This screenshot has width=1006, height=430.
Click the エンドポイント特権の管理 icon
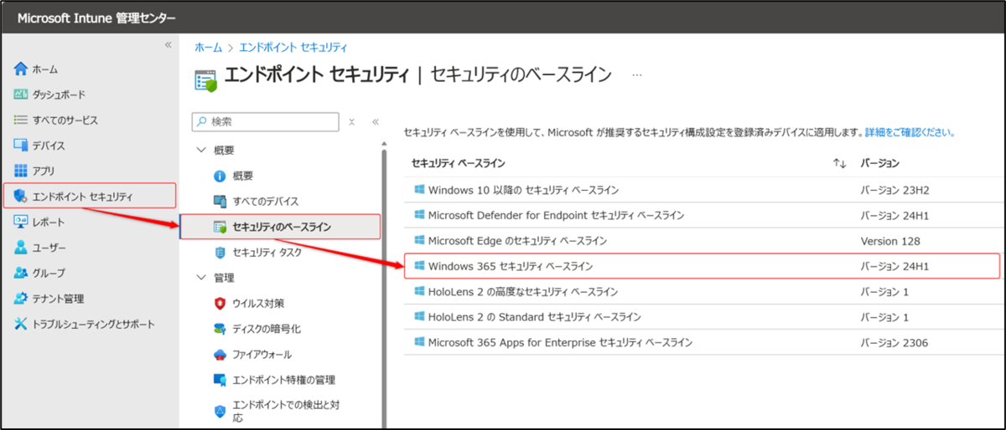pyautogui.click(x=220, y=380)
